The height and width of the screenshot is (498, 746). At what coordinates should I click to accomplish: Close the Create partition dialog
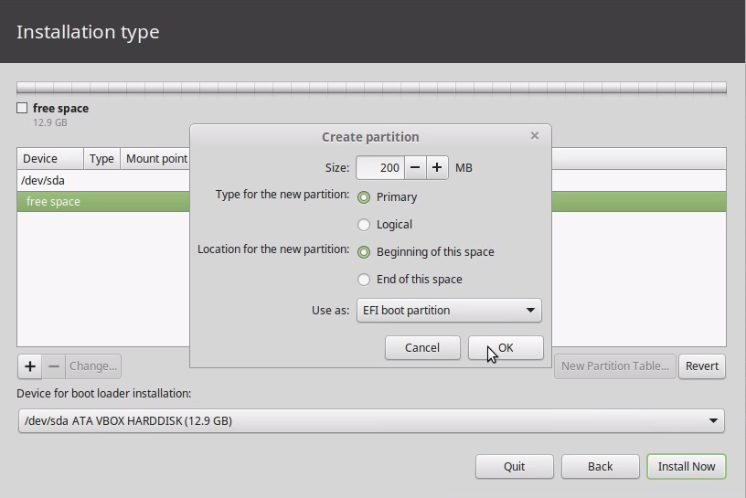534,136
